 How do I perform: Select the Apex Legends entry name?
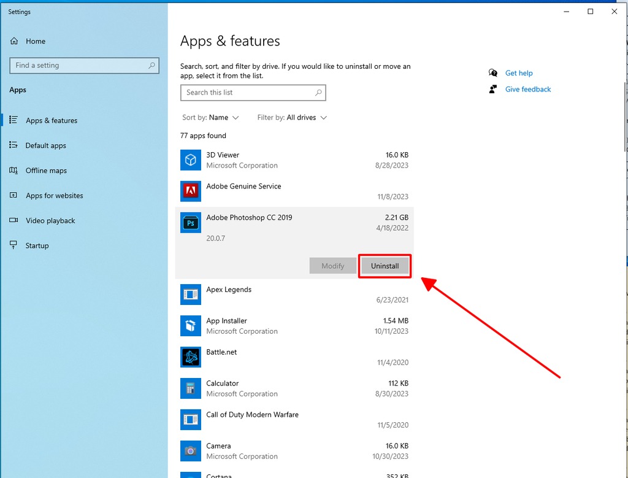229,289
